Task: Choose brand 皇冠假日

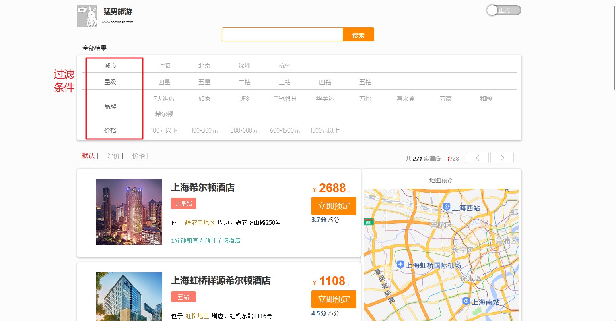Action: click(x=285, y=99)
